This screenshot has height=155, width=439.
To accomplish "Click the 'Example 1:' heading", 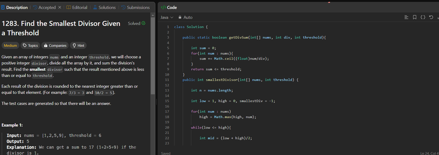I will 12,125.
